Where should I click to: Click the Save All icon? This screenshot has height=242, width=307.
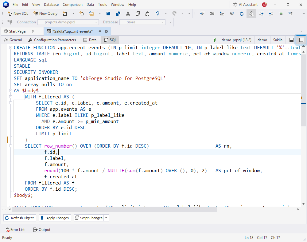pyautogui.click(x=118, y=14)
